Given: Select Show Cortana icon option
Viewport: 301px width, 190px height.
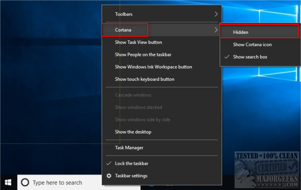Looking at the screenshot, I should [x=260, y=45].
